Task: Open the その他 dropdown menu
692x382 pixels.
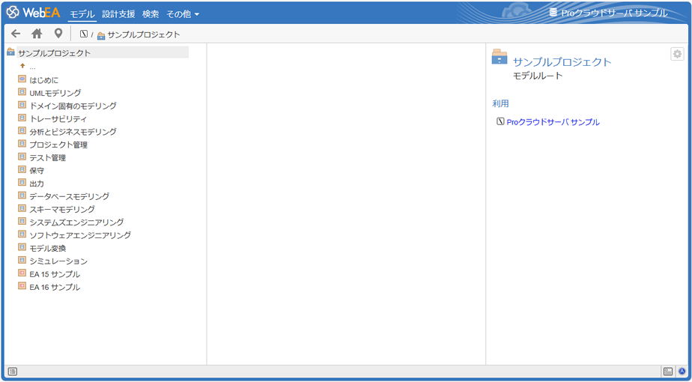Action: tap(183, 14)
